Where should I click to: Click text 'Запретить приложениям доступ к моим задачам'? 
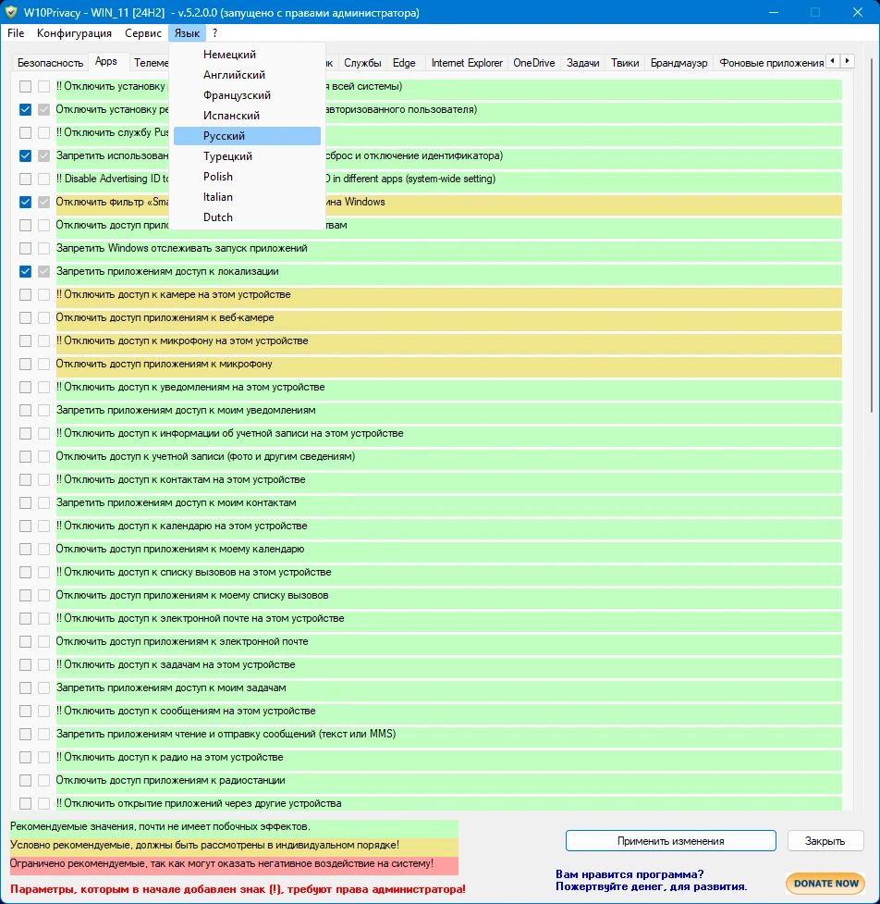point(171,687)
